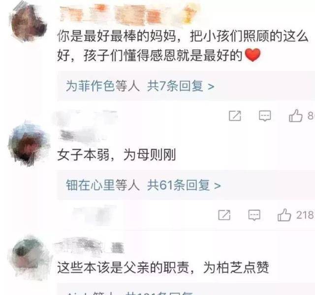Image resolution: width=315 pixels, height=295 pixels.
Task: Like the 女子本弱，为母则刚 comment
Action: [x=284, y=215]
